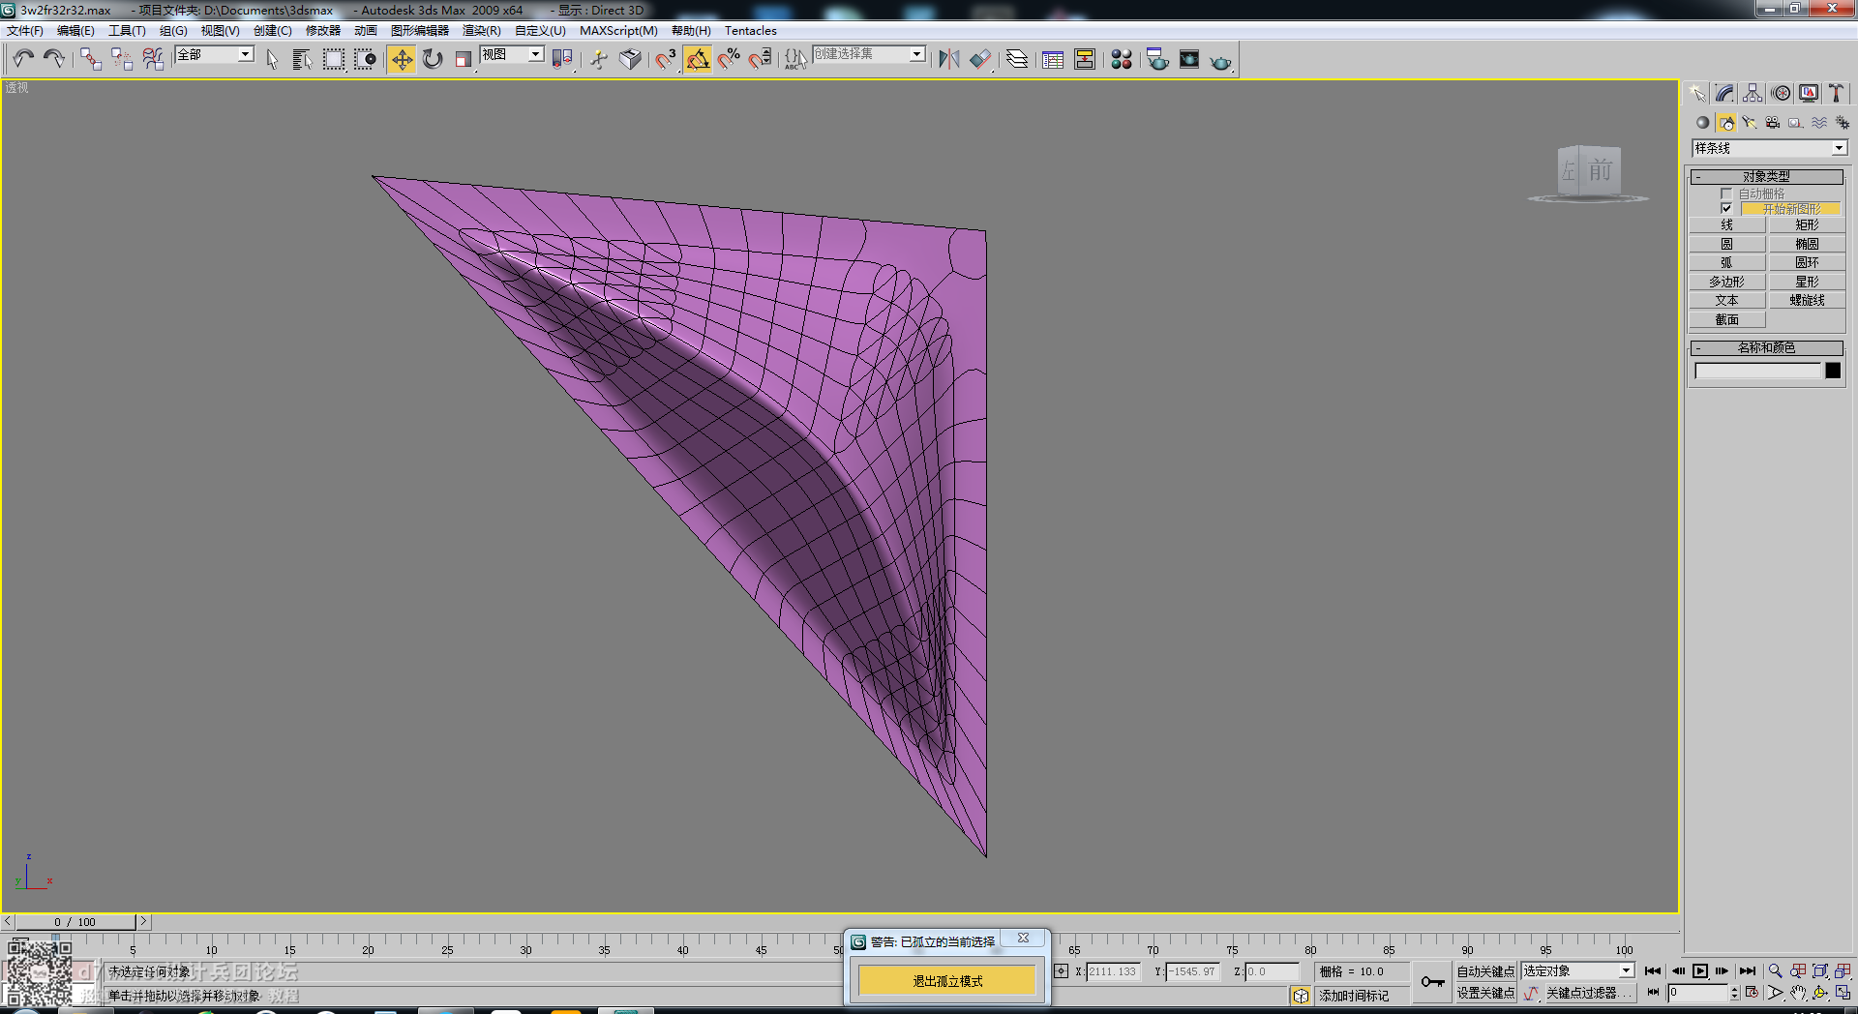
Task: Activate the Select and Rotate tool
Action: coord(433,59)
